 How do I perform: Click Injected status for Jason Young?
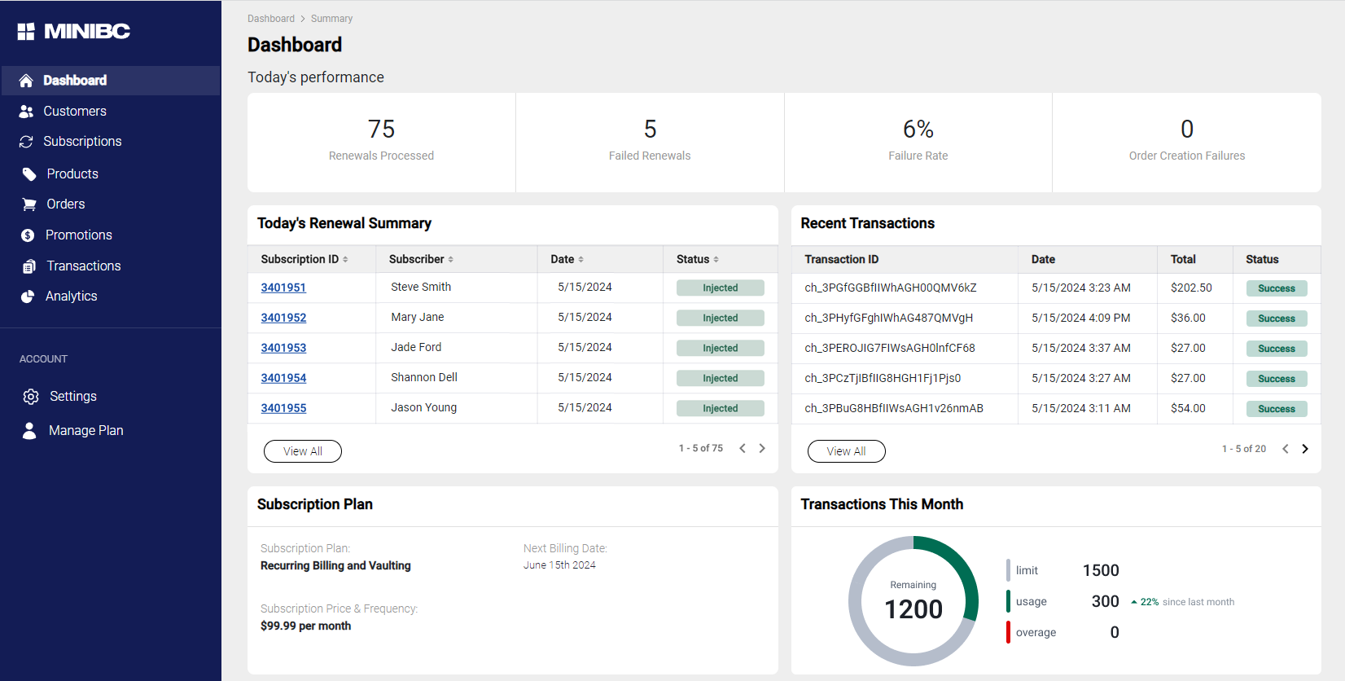(721, 408)
